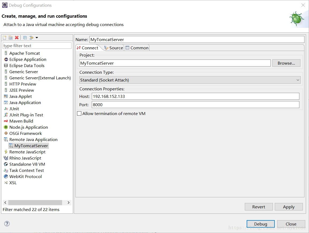Click the Project text field
Image resolution: width=309 pixels, height=233 pixels.
pos(175,63)
